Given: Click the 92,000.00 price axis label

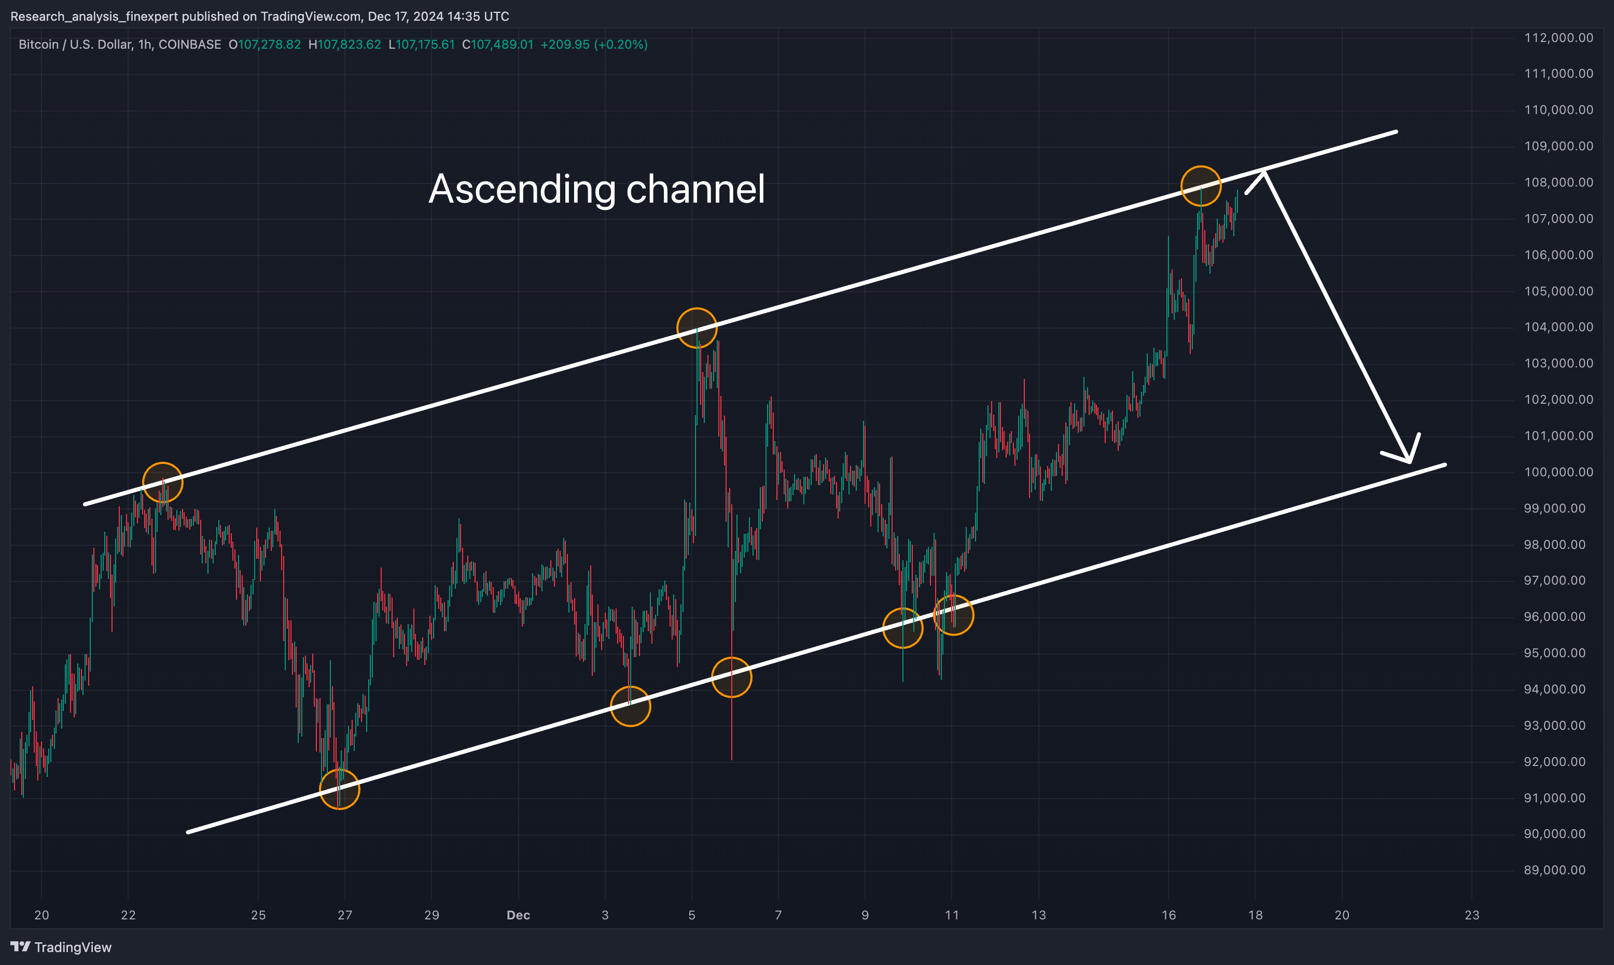Looking at the screenshot, I should pyautogui.click(x=1555, y=761).
